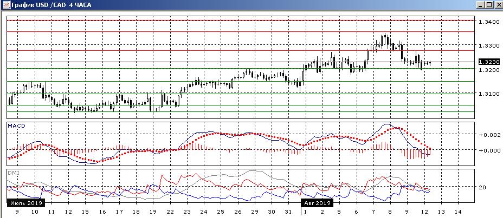
Task: Click the chart window icon in title bar
Action: click(4, 5)
